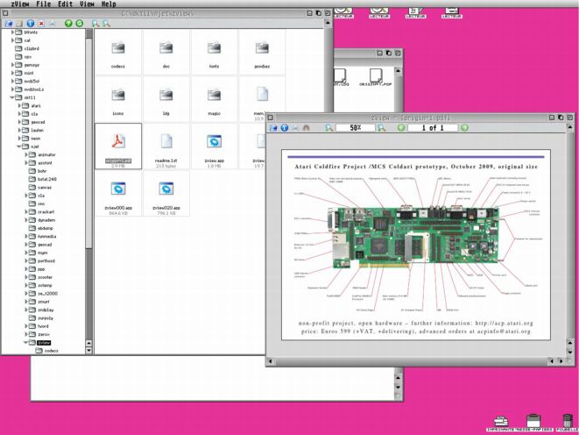This screenshot has height=435, width=579.
Task: Click the open icon in PDF viewer toolbar
Action: (273, 128)
